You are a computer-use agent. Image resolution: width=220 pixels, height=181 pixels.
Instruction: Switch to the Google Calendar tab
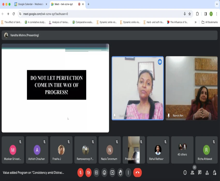pos(30,4)
